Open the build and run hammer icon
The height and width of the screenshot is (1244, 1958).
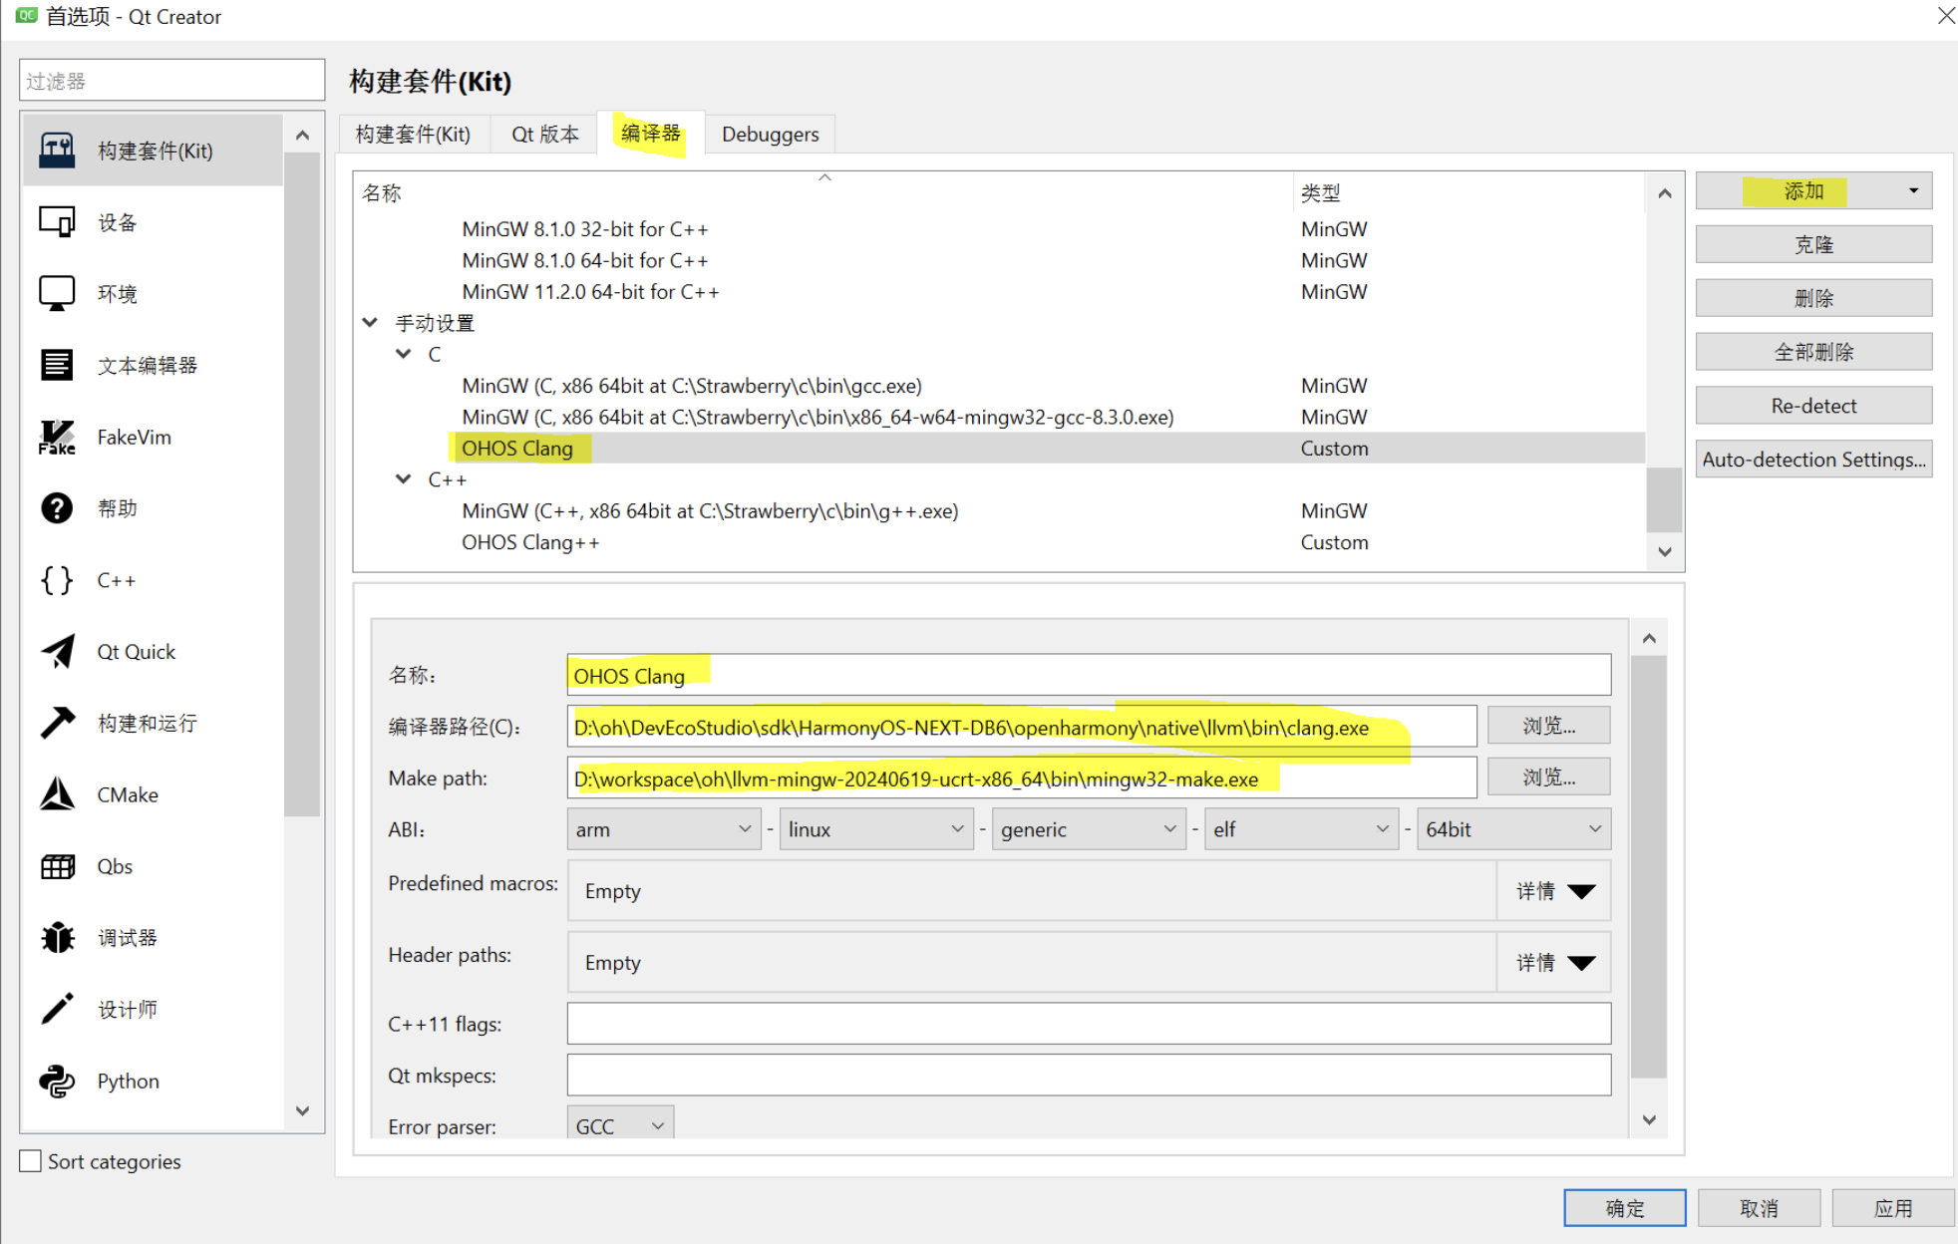57,723
